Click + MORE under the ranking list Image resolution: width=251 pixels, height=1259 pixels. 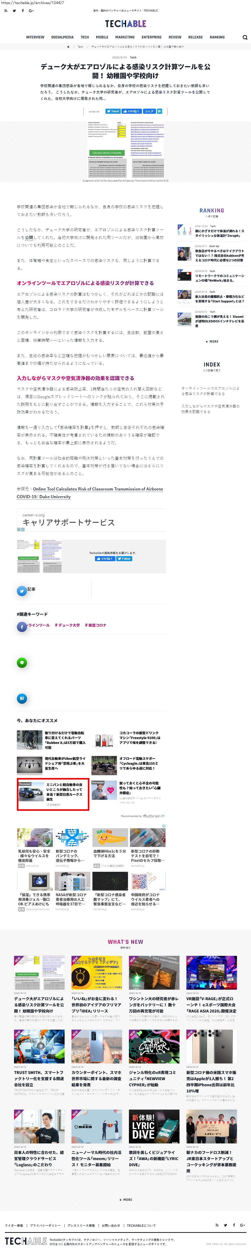pyautogui.click(x=212, y=341)
